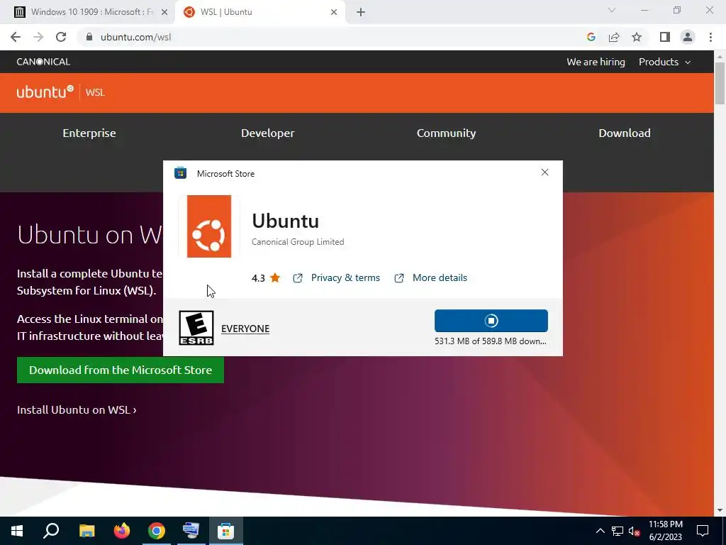Open the EVERYONE rating link
Screen dimensions: 726x545
click(245, 329)
